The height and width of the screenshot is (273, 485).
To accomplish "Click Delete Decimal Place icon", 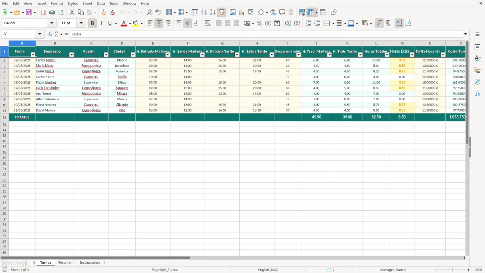I will click(297, 23).
